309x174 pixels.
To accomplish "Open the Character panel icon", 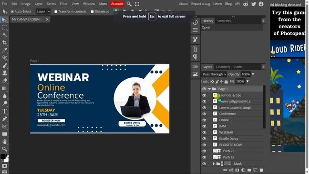I will point(195,49).
